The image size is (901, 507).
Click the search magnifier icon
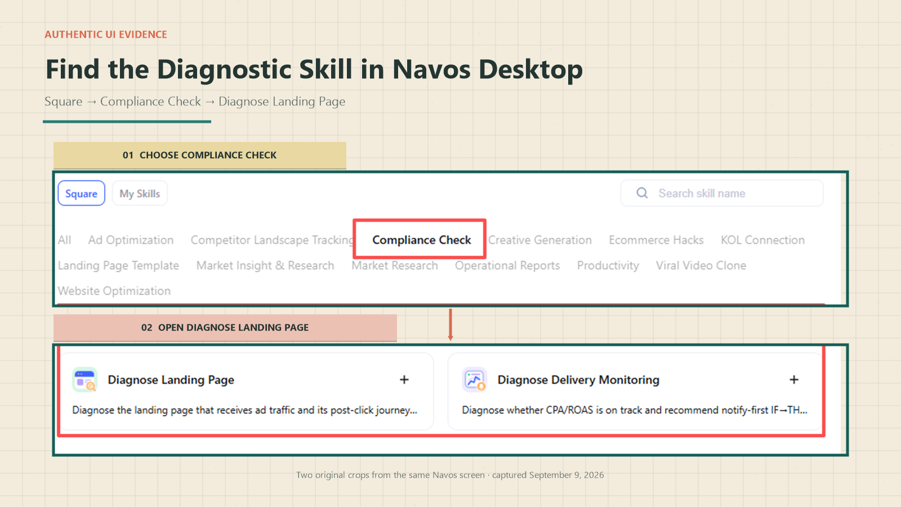[x=642, y=193]
